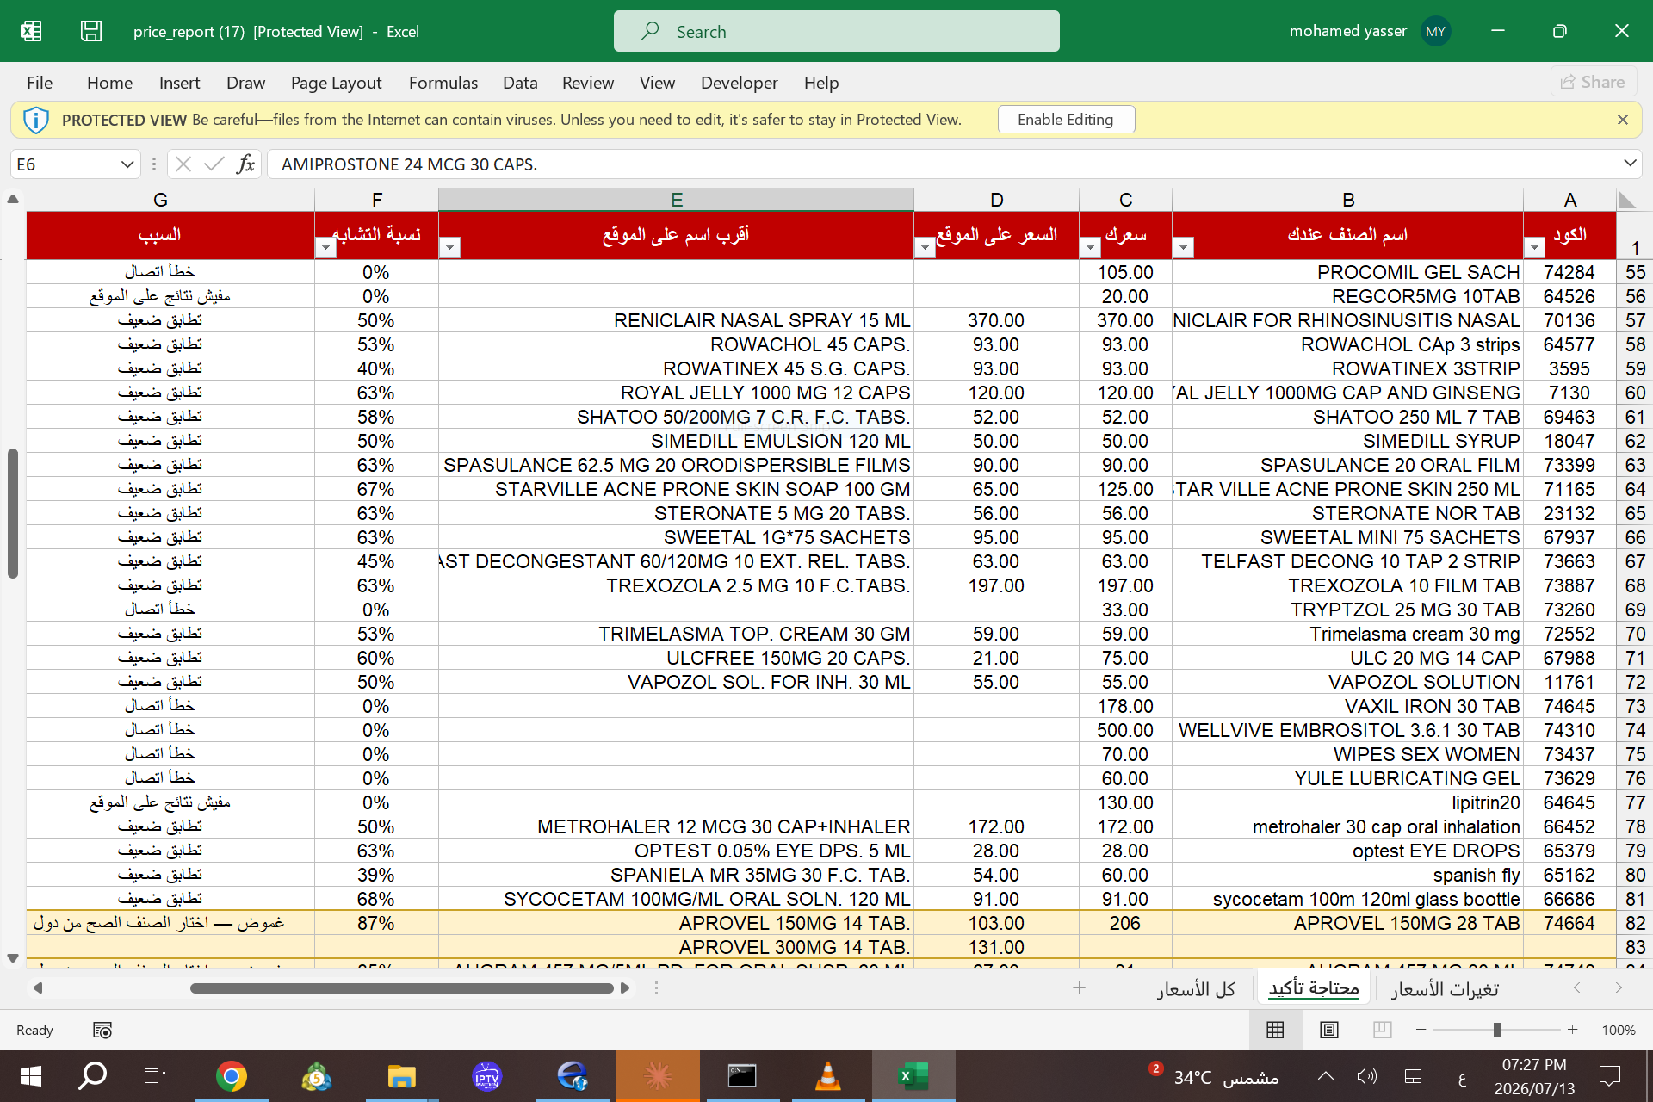Open VLC media player from taskbar
Viewport: 1653px width, 1102px height.
click(828, 1076)
